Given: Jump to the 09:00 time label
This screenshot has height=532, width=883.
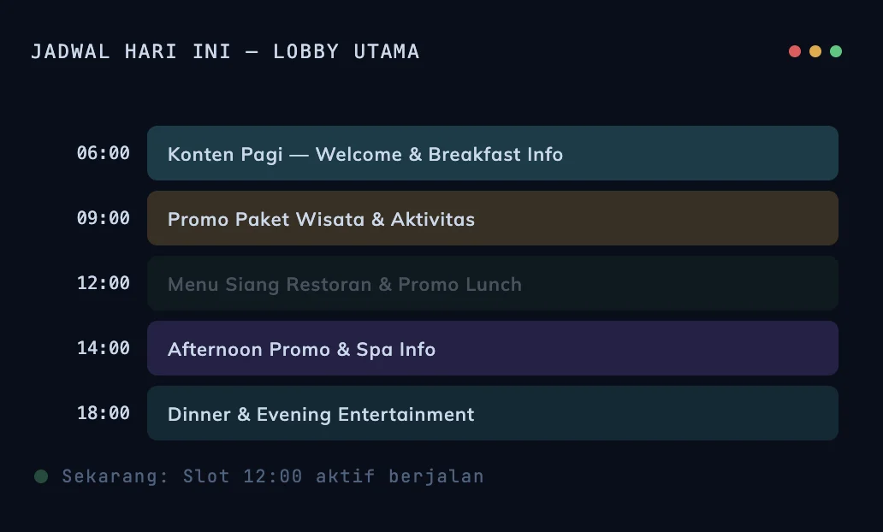Looking at the screenshot, I should [x=104, y=219].
